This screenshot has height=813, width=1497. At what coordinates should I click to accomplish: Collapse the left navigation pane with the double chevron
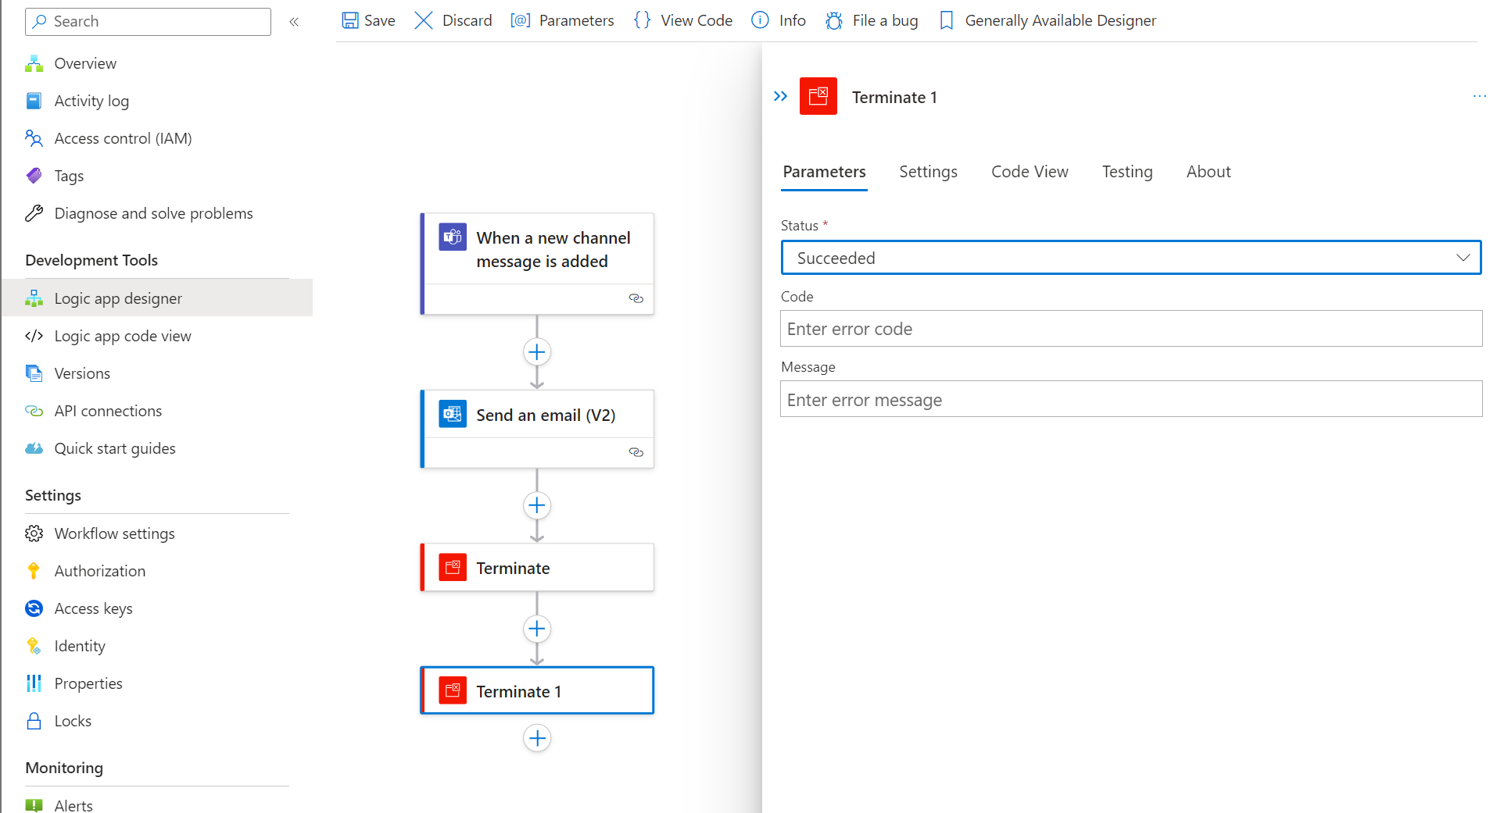coord(294,22)
